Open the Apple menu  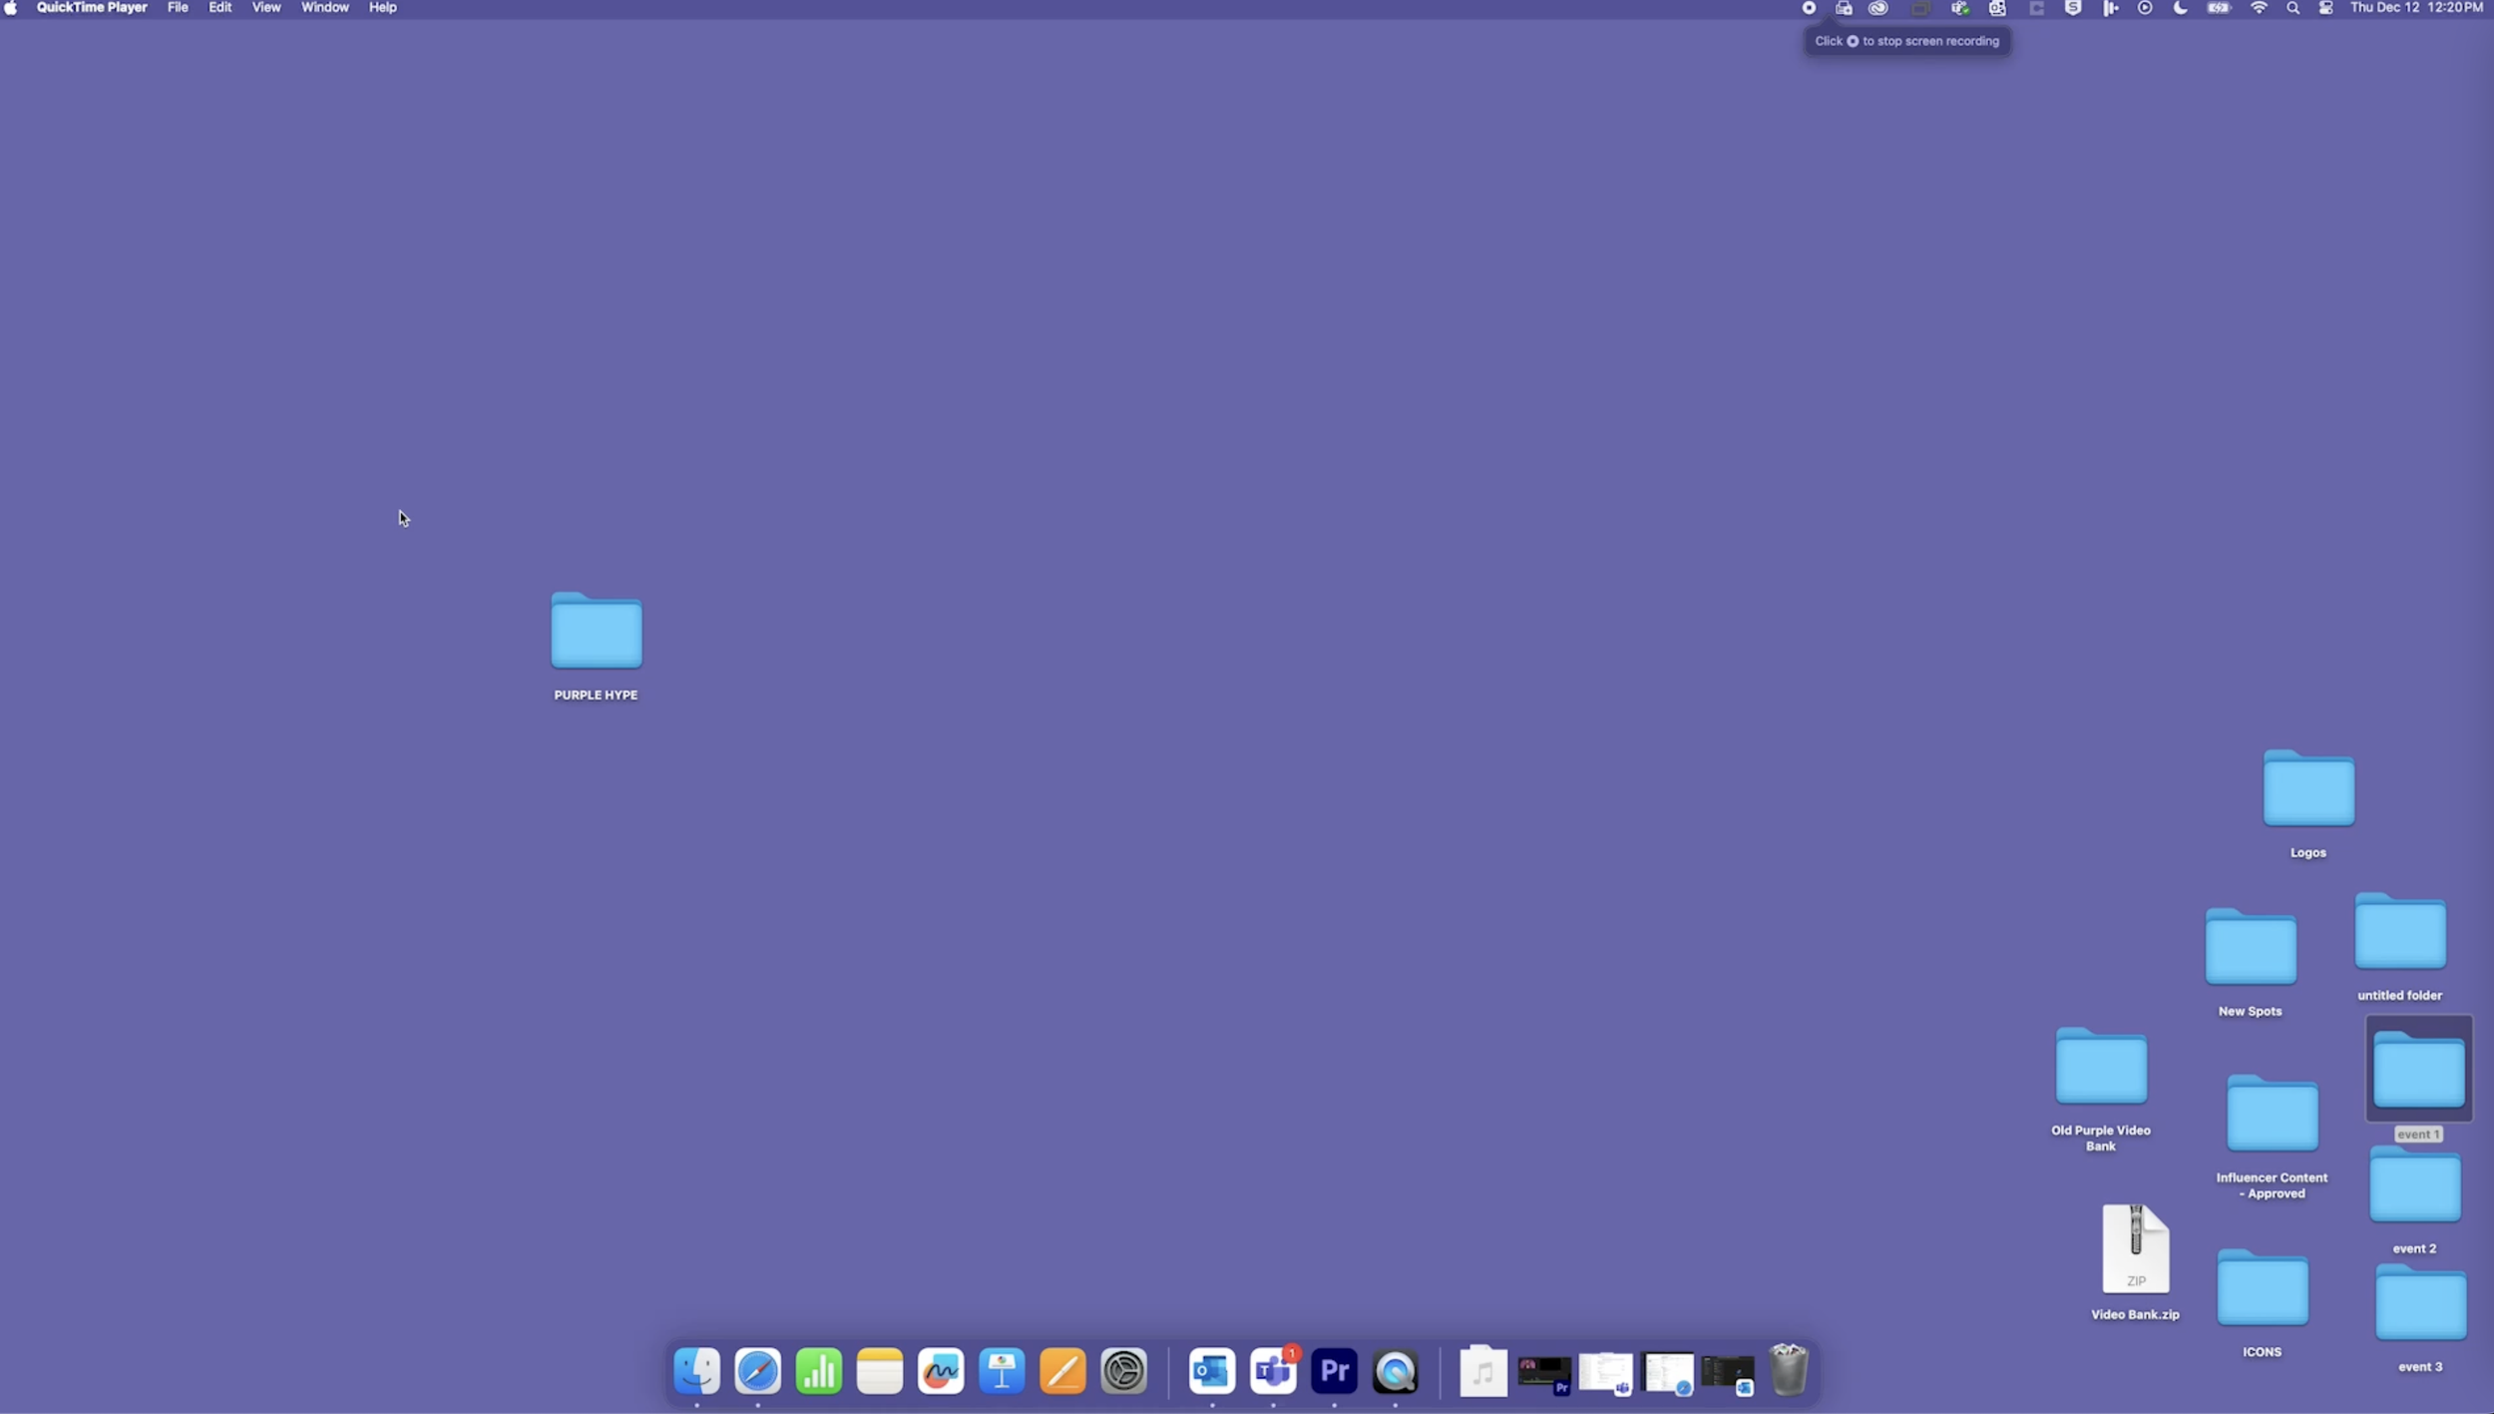tap(11, 8)
